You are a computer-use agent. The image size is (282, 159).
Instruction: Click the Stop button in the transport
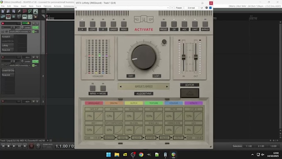[8, 146]
